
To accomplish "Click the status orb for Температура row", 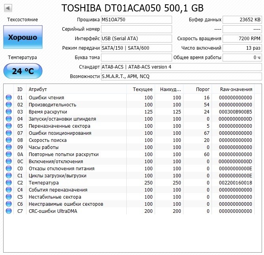I will [9, 182].
